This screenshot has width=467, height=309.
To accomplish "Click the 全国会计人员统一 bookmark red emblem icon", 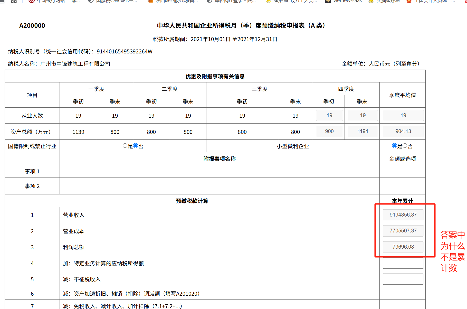I will pos(409,1).
